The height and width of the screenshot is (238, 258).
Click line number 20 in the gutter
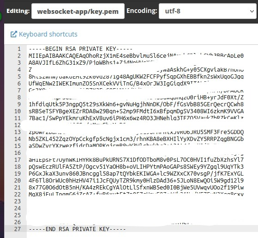tap(18, 181)
